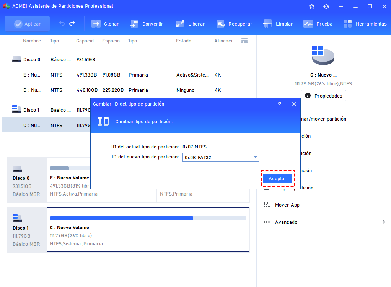Sort by the Estado column header
Screen dimensions: 391x287
[x=184, y=41]
